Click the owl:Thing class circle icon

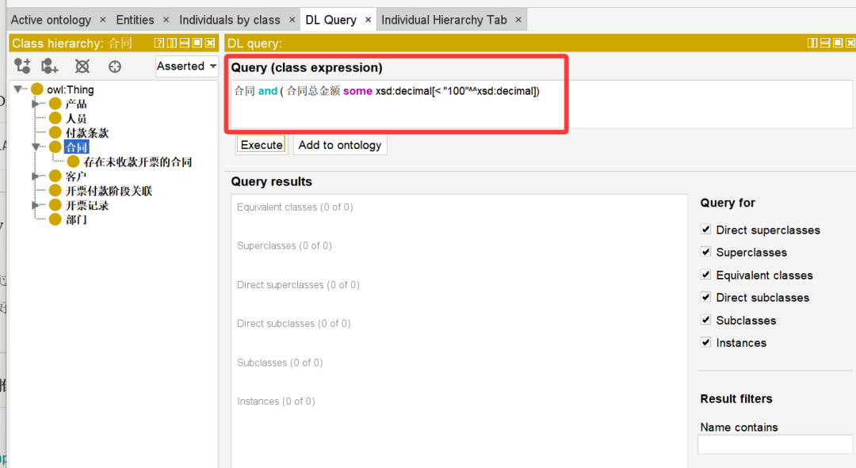37,89
